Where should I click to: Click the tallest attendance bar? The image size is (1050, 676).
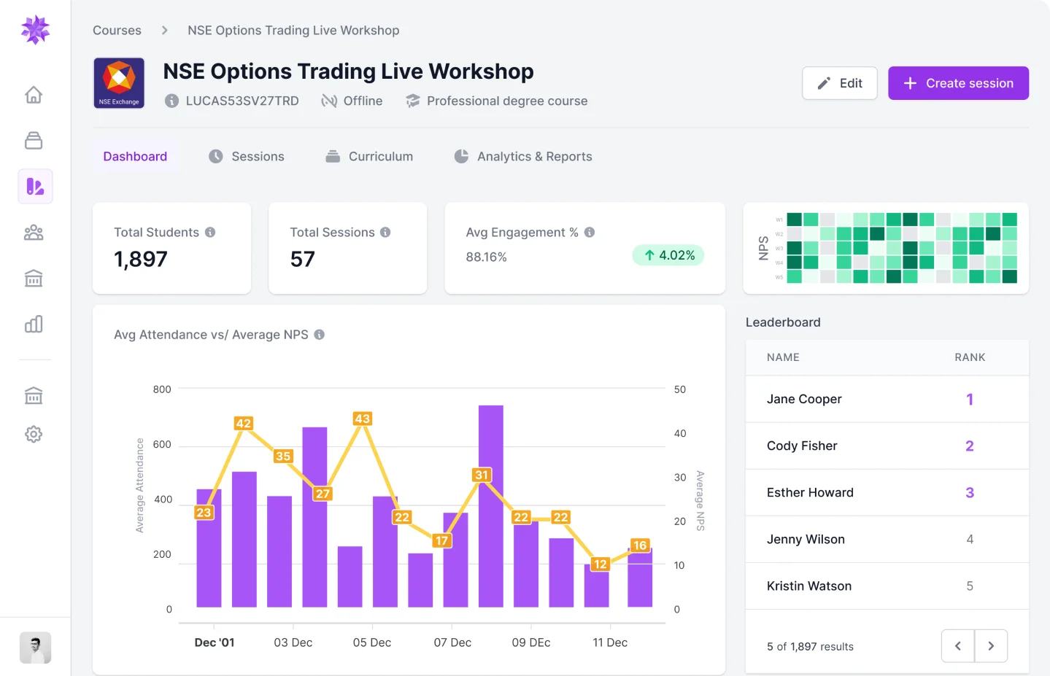tap(491, 506)
